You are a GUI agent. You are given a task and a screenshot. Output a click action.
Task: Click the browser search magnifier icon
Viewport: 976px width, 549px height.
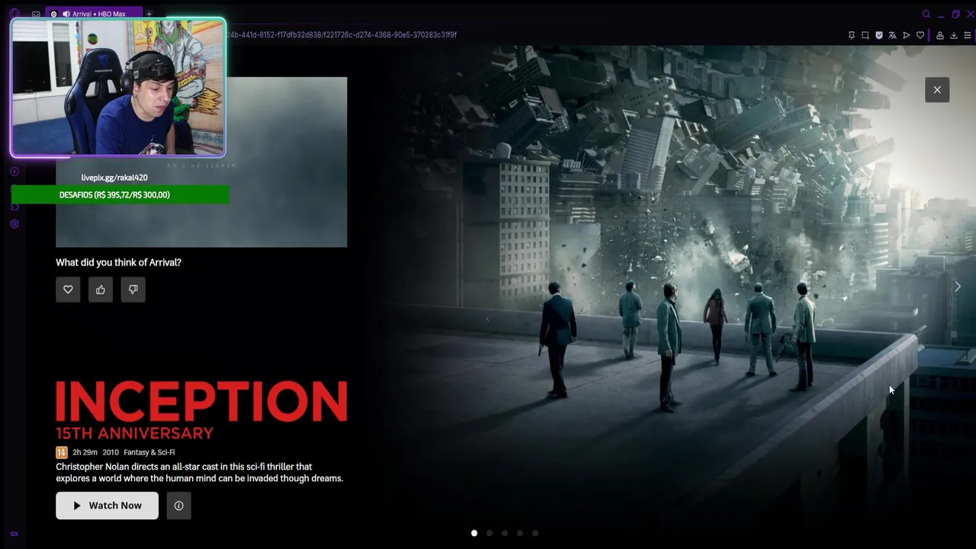pyautogui.click(x=926, y=14)
